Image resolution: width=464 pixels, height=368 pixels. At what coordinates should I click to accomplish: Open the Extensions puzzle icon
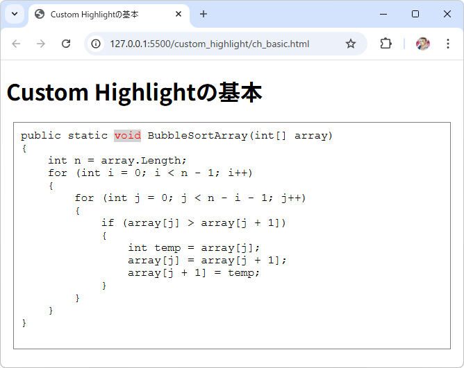coord(386,44)
